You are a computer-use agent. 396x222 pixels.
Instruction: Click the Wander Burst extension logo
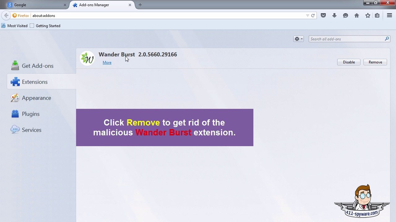[x=87, y=58]
